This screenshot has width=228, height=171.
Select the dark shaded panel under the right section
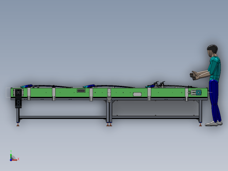pos(155,108)
